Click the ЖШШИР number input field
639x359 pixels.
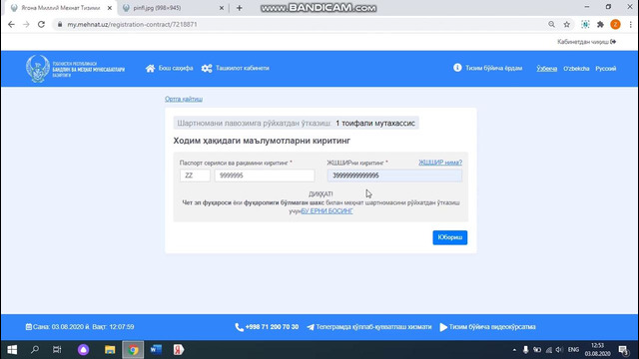[394, 176]
